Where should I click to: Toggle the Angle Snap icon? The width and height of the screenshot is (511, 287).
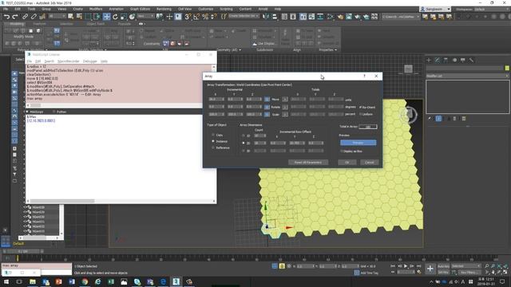pos(196,16)
